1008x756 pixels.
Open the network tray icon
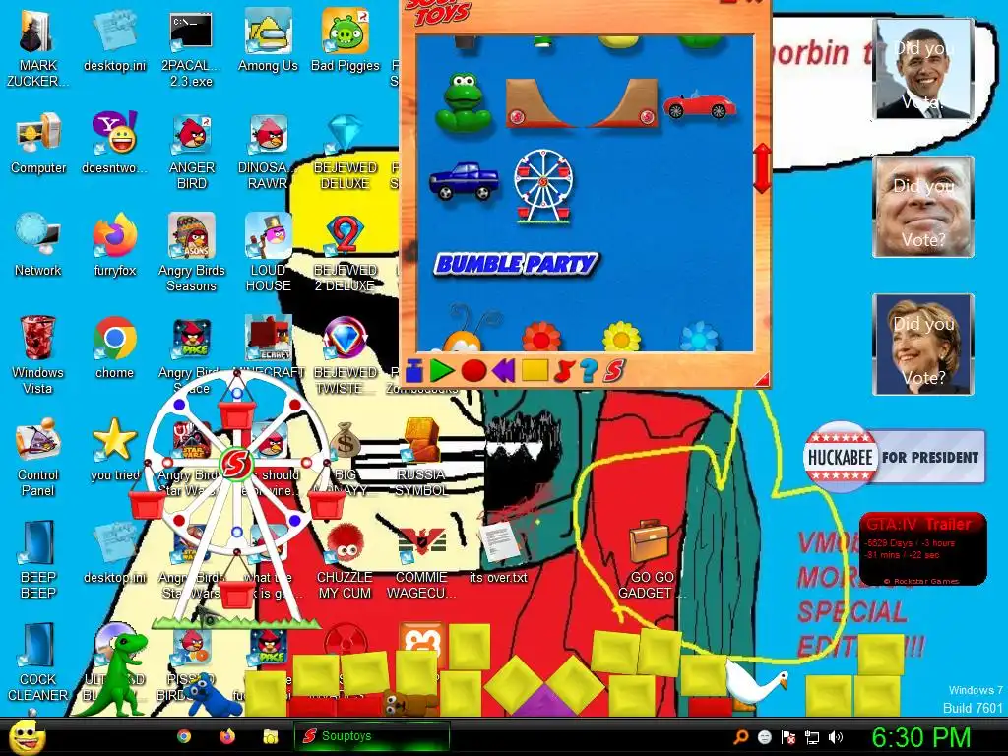pos(812,737)
